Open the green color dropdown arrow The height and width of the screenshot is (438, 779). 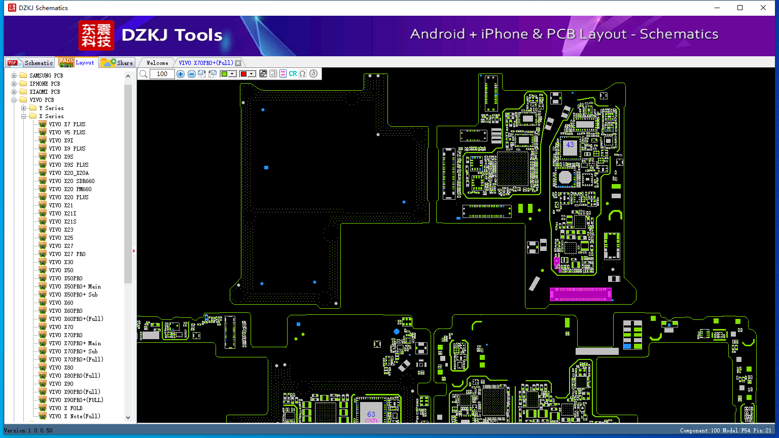(233, 74)
